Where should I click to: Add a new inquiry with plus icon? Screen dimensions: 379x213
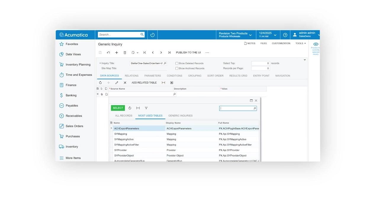coord(117,53)
